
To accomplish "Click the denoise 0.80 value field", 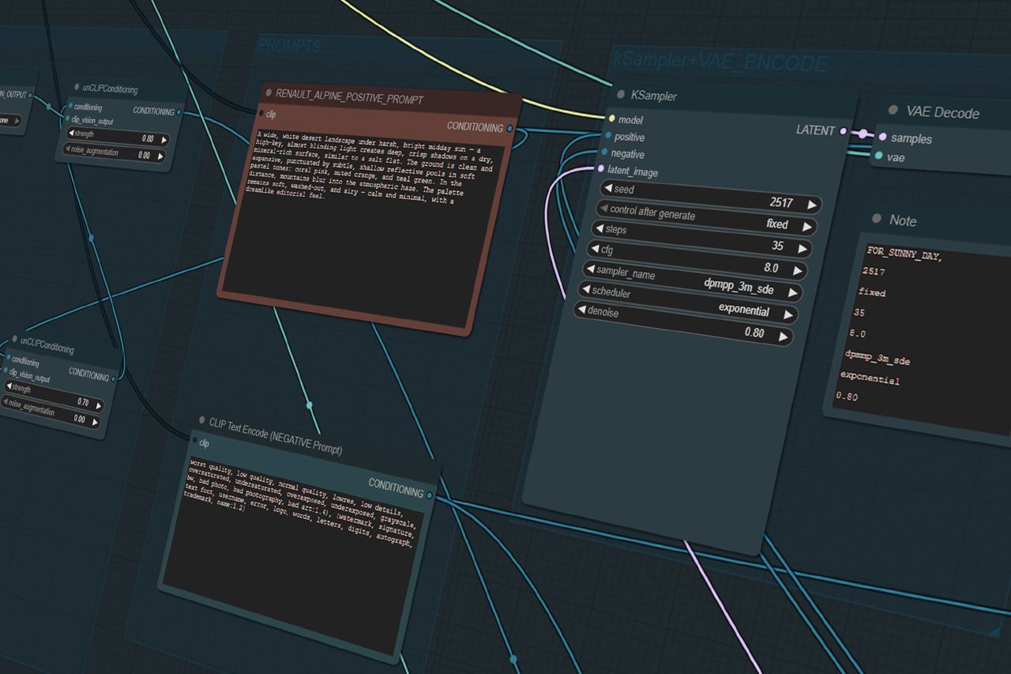I will [x=683, y=323].
